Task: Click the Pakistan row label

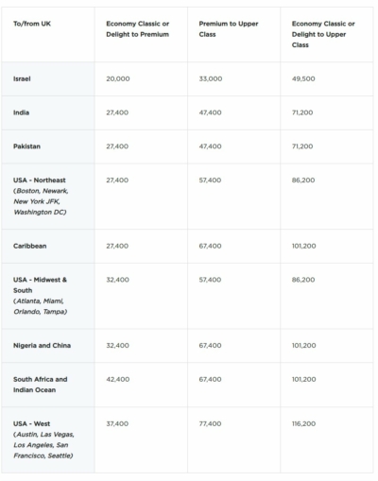Action: [x=26, y=146]
